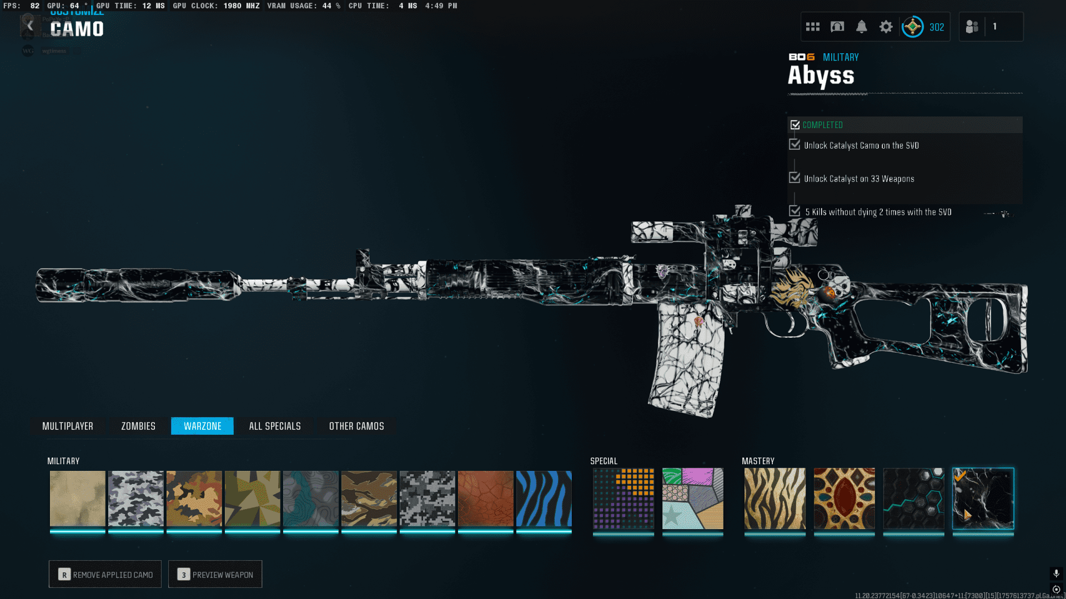Click Unlock Catalyst on 33 Weapons checkbox

(795, 178)
